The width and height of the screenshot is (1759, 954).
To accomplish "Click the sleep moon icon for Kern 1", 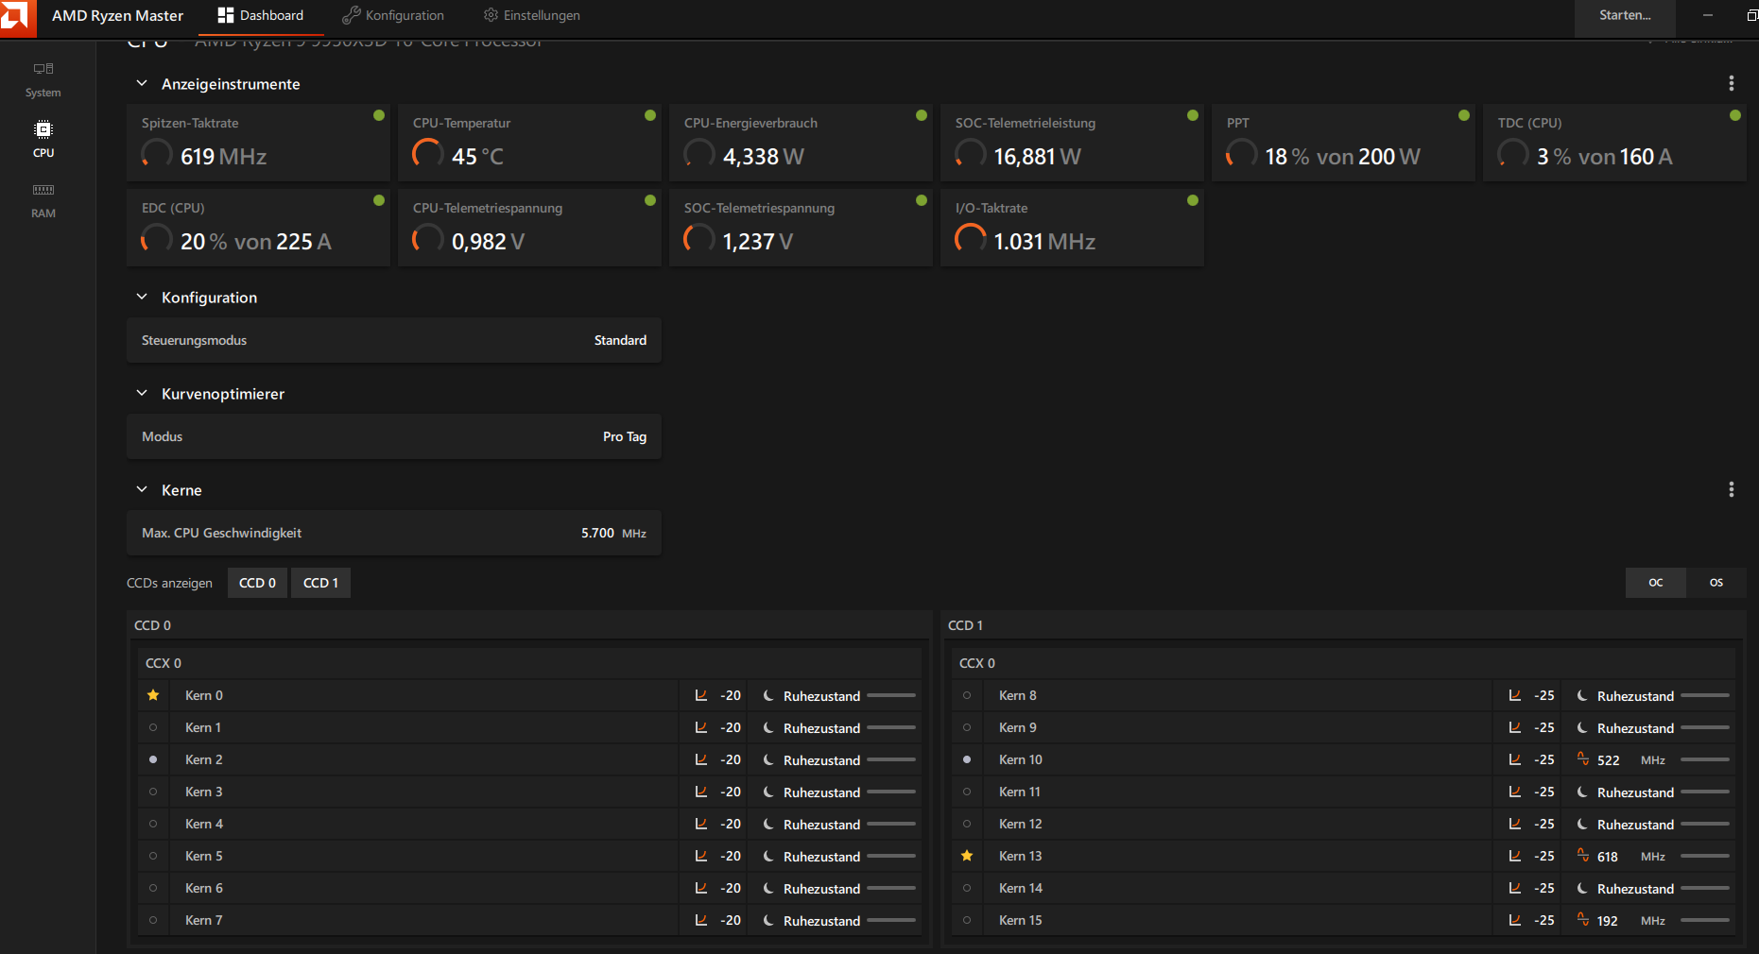I will (768, 727).
